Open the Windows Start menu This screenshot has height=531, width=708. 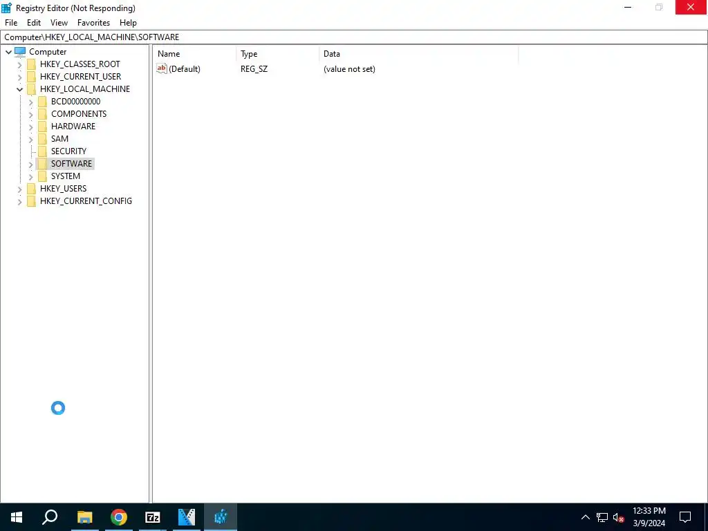17,517
